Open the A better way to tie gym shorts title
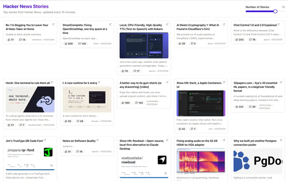Viewport: 288px width, 181px height. (x=141, y=85)
